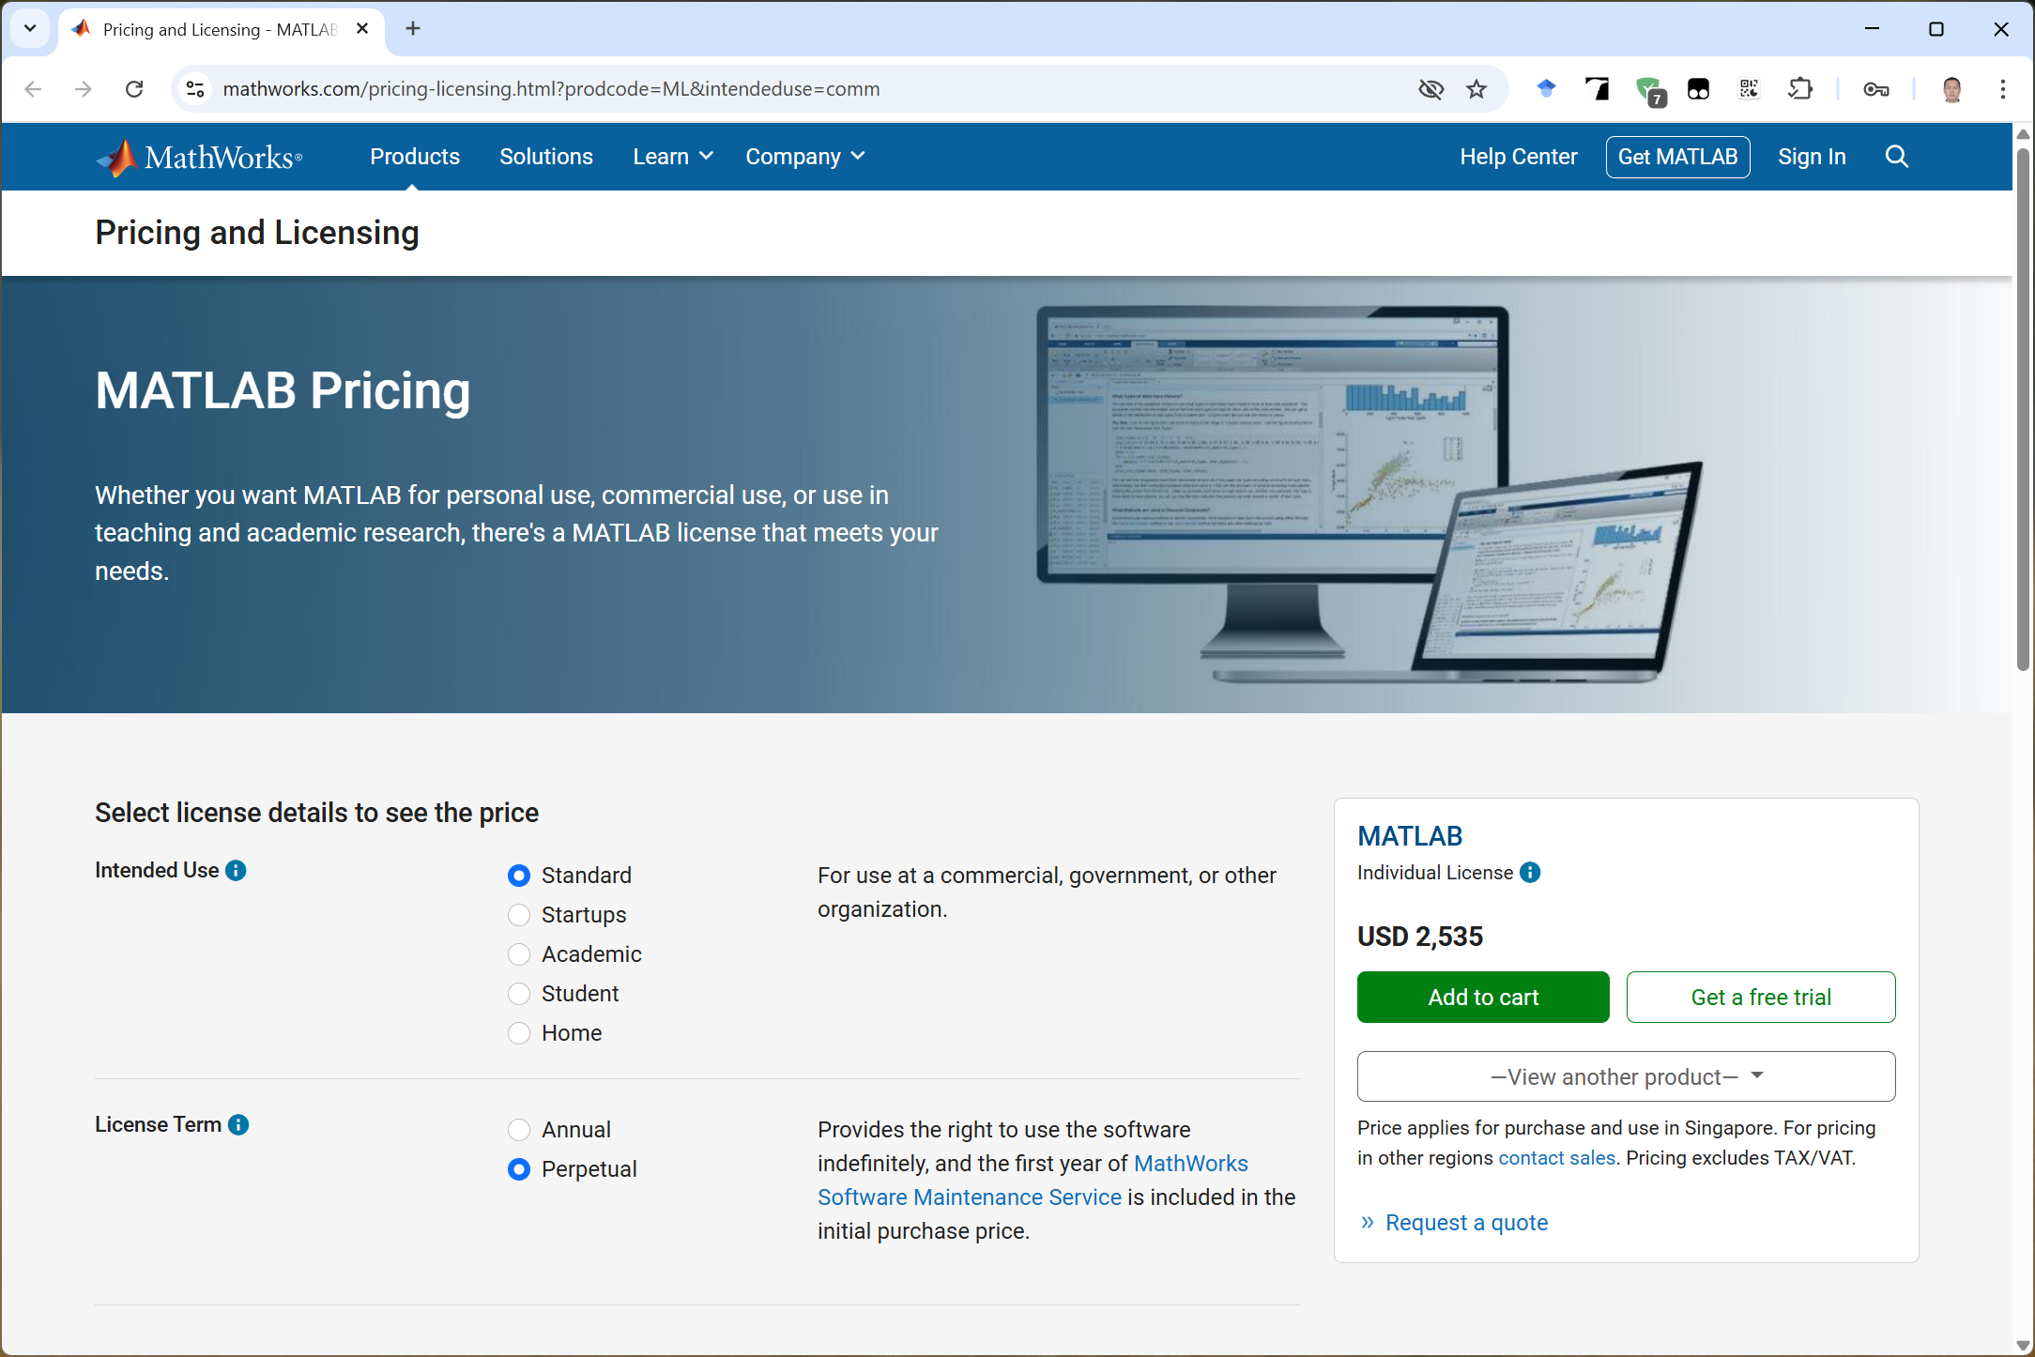The image size is (2035, 1357).
Task: Click the password manager key icon
Action: point(1875,89)
